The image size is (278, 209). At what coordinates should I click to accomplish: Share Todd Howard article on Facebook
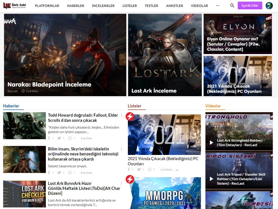point(49,138)
